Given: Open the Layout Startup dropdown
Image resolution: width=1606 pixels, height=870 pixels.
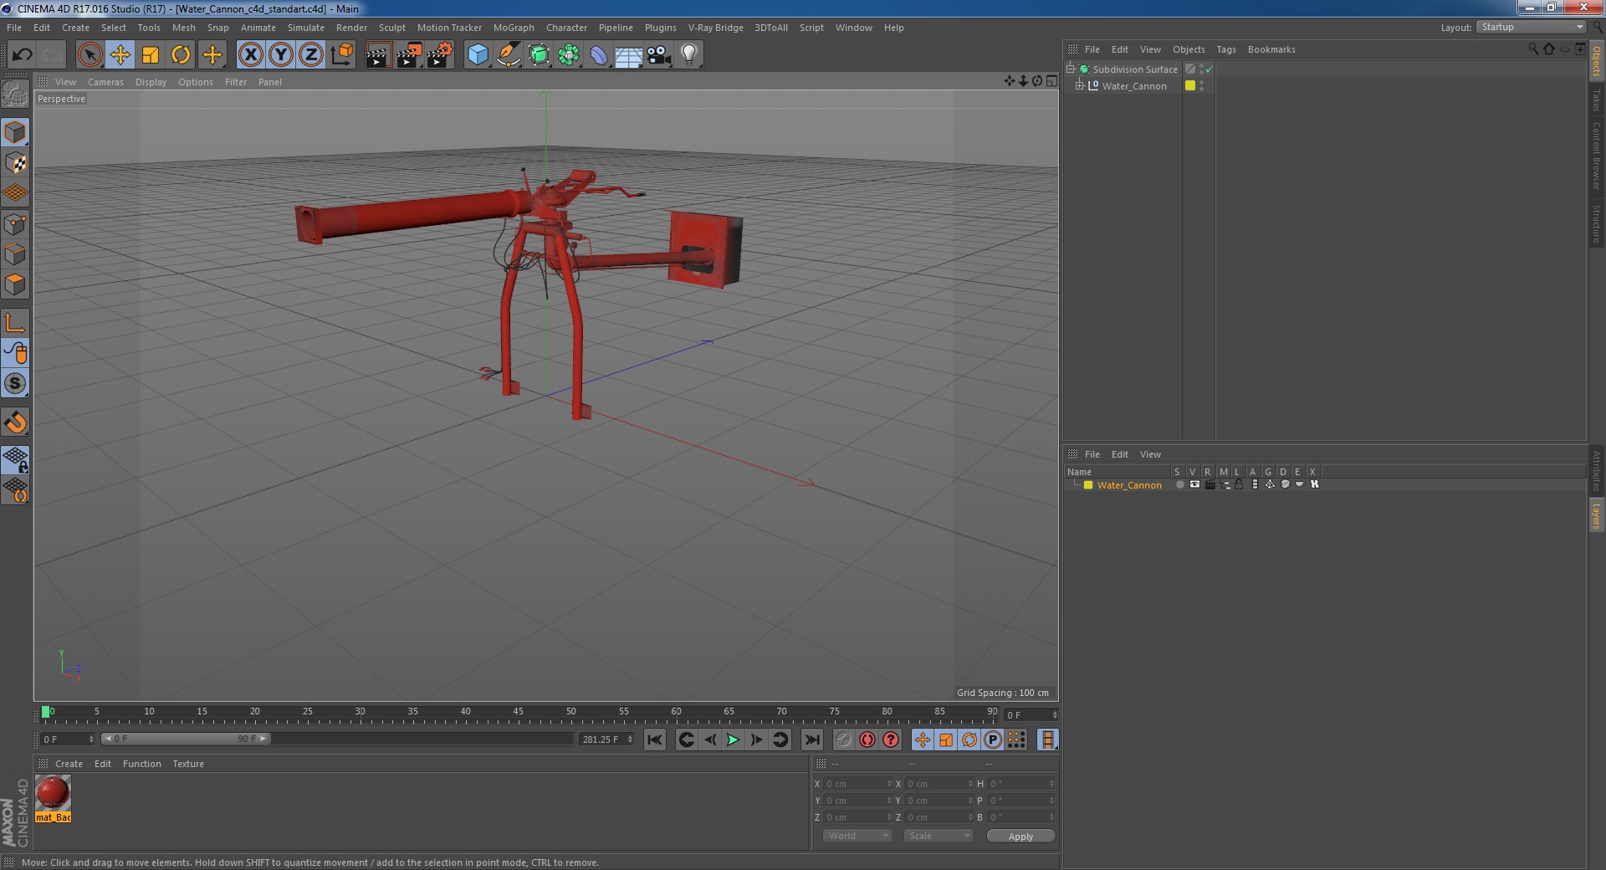Looking at the screenshot, I should point(1531,27).
